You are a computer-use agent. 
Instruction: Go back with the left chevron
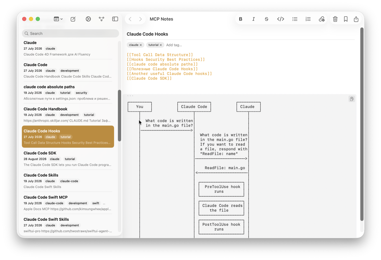130,19
